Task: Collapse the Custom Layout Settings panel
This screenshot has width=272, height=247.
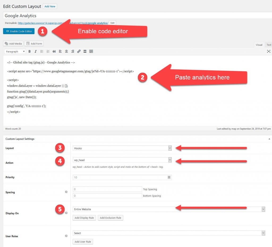Action: click(269, 139)
